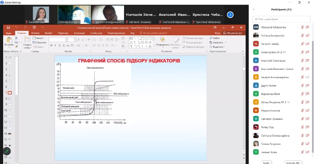Collapse Participants panel with chevron
The width and height of the screenshot is (314, 164).
point(254,9)
